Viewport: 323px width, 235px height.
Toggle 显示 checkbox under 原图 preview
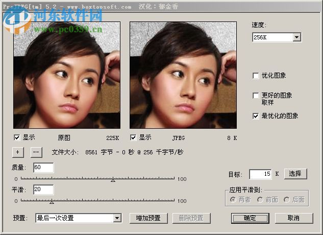coord(17,137)
